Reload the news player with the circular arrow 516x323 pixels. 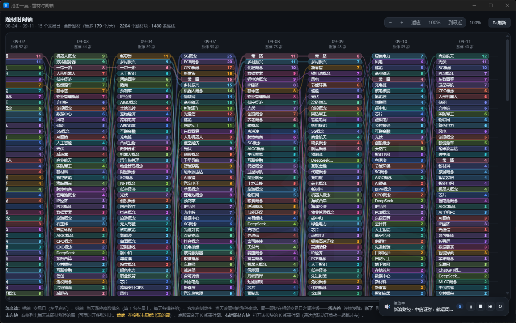coord(500,307)
